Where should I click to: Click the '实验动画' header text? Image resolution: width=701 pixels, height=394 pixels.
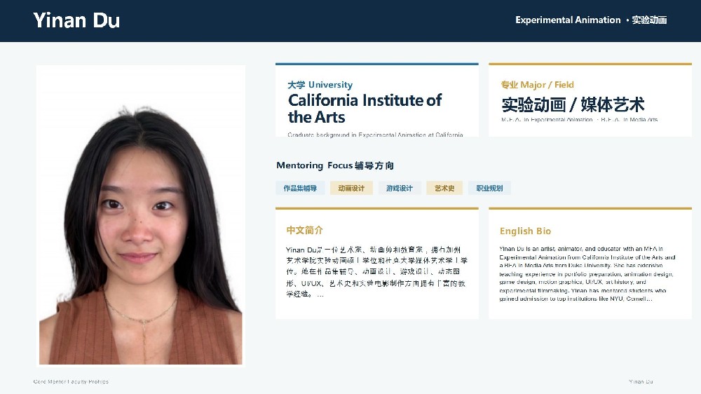coord(649,20)
